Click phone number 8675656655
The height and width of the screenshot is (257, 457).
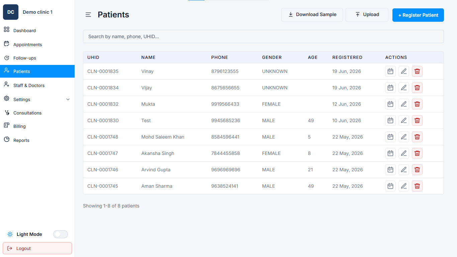pyautogui.click(x=225, y=88)
